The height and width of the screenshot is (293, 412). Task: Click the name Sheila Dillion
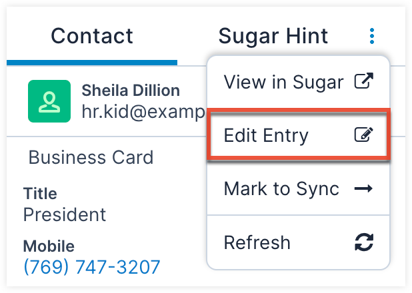[131, 91]
